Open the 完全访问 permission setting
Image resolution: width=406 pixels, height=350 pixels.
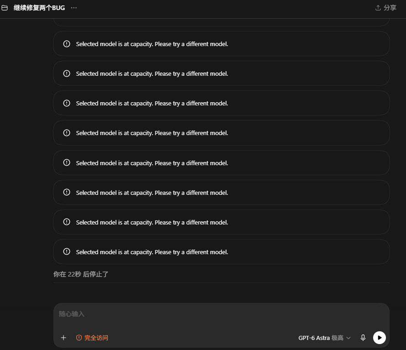point(92,338)
